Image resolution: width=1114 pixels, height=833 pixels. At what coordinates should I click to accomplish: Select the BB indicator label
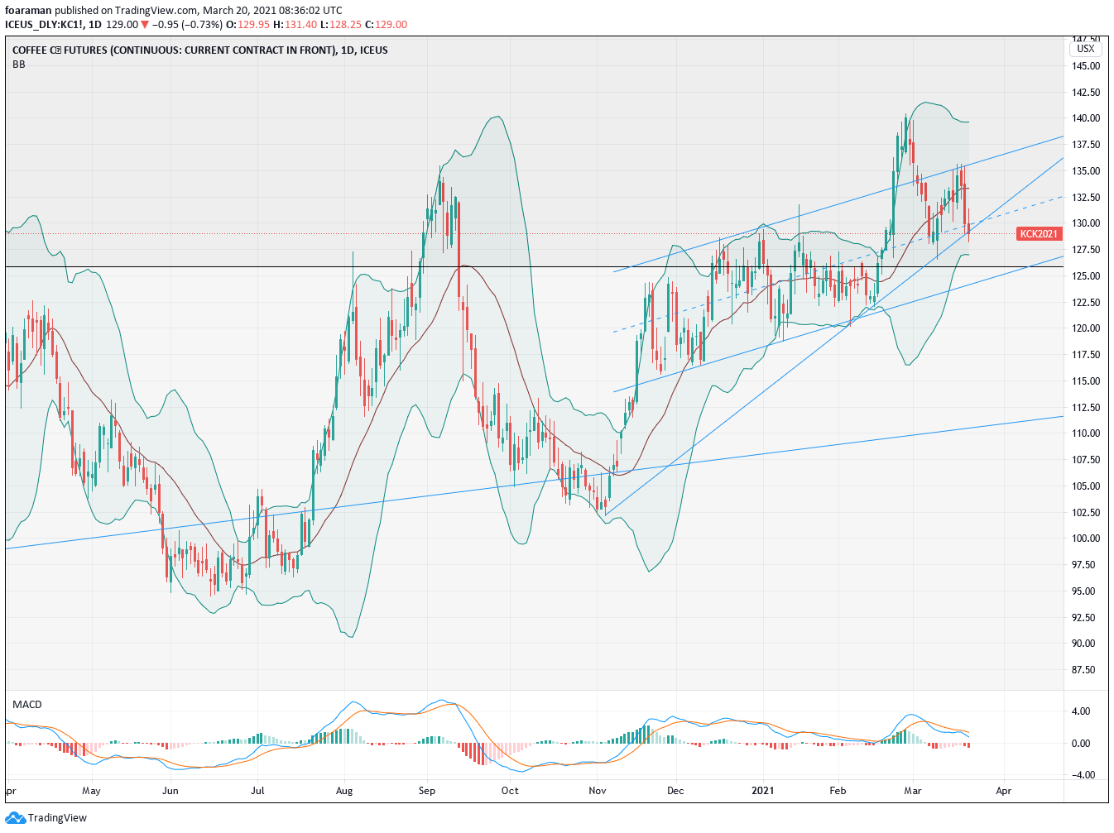click(19, 65)
